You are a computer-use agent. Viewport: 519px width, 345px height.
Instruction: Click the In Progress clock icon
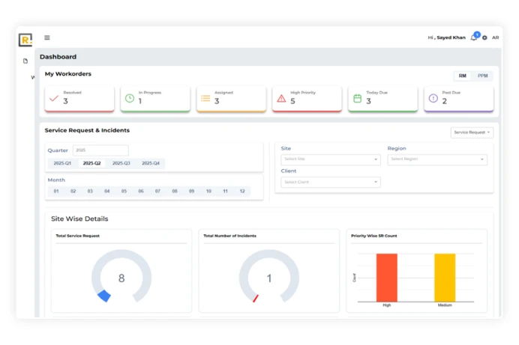coord(130,98)
